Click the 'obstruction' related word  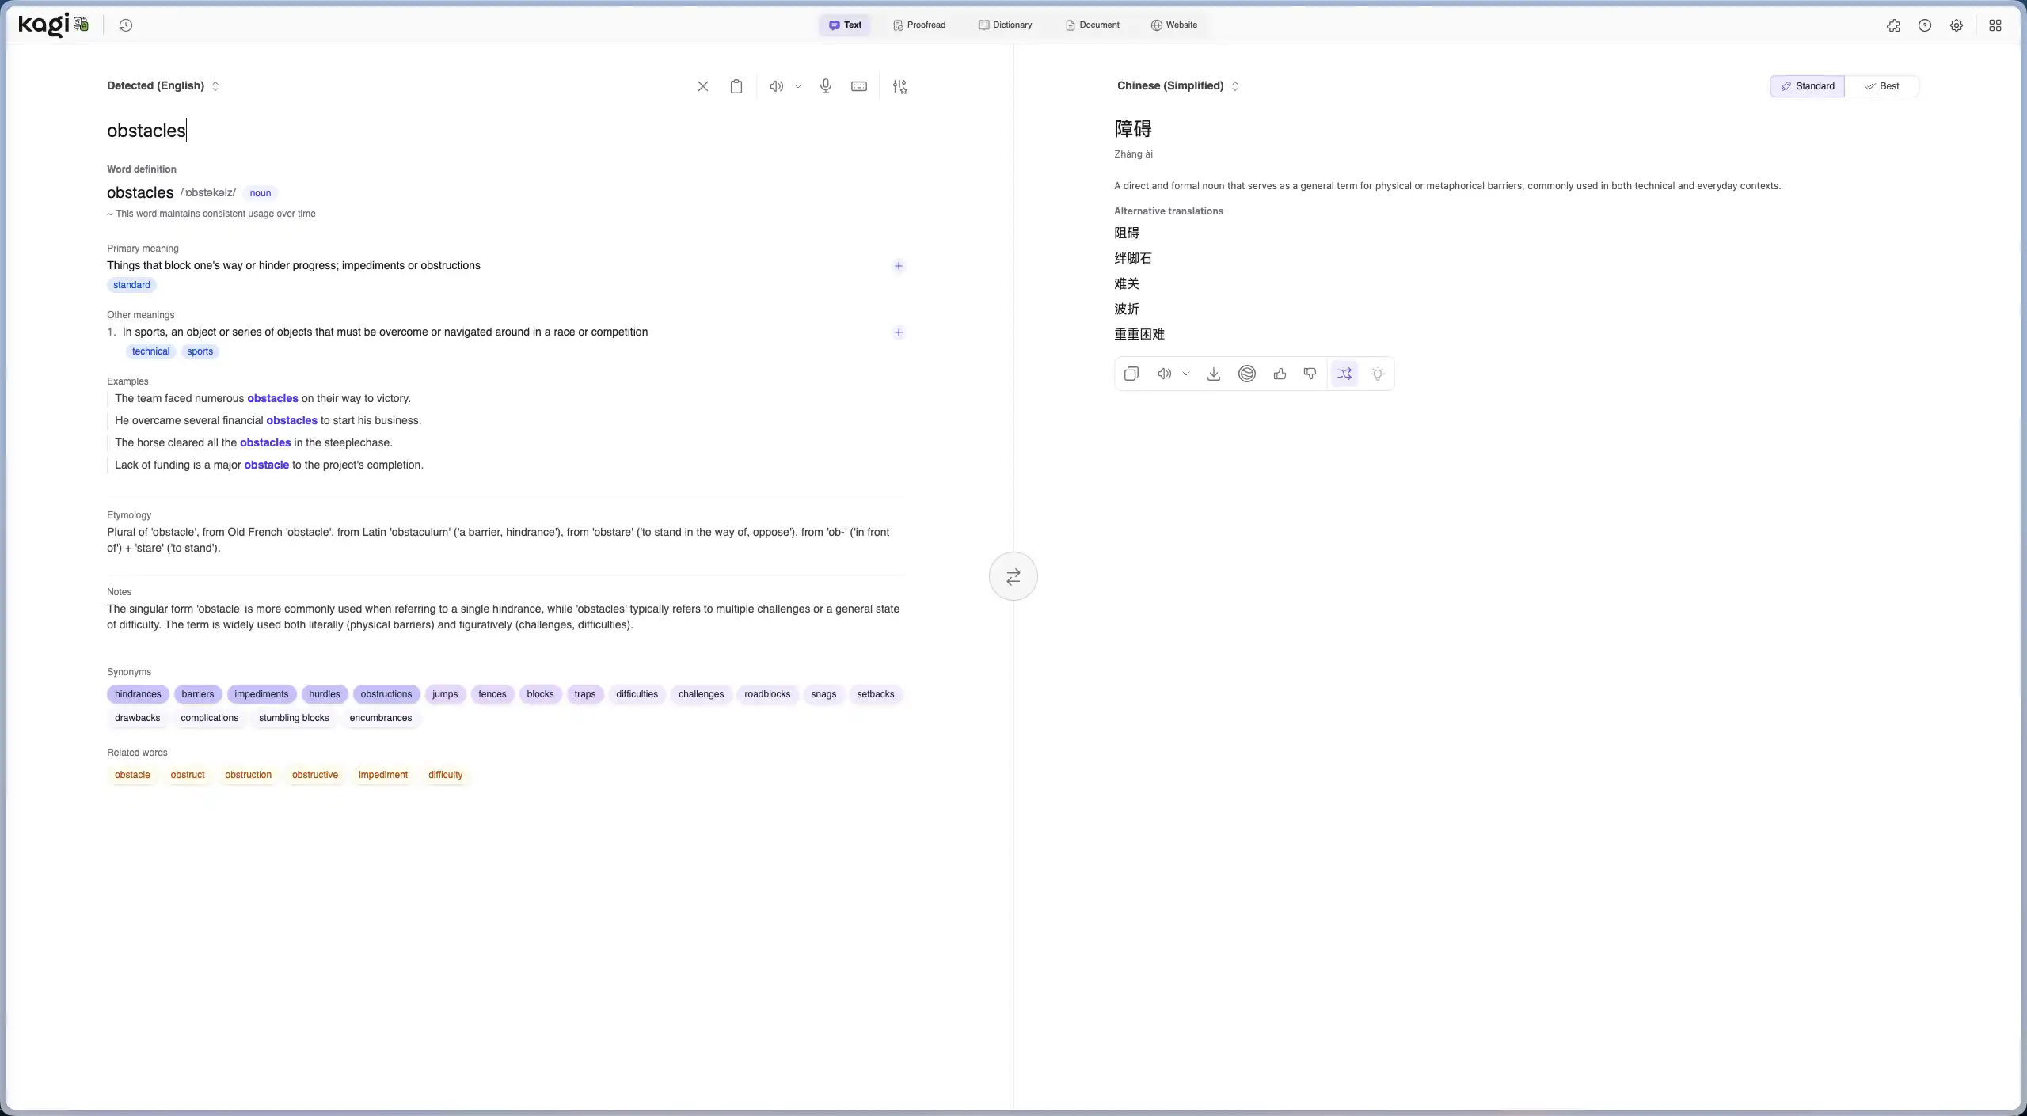coord(248,775)
